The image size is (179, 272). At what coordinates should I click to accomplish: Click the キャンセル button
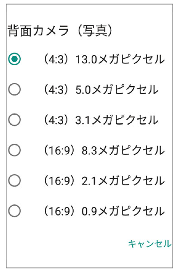(x=150, y=243)
